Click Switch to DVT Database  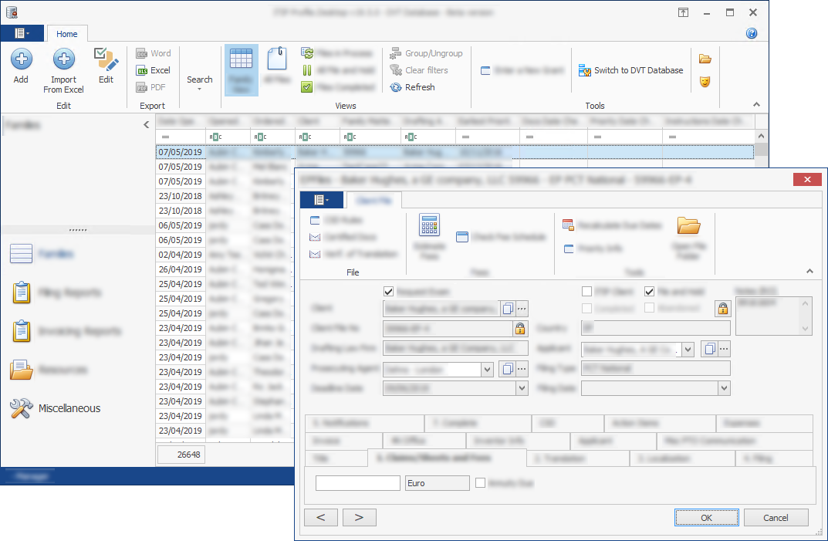(x=631, y=70)
